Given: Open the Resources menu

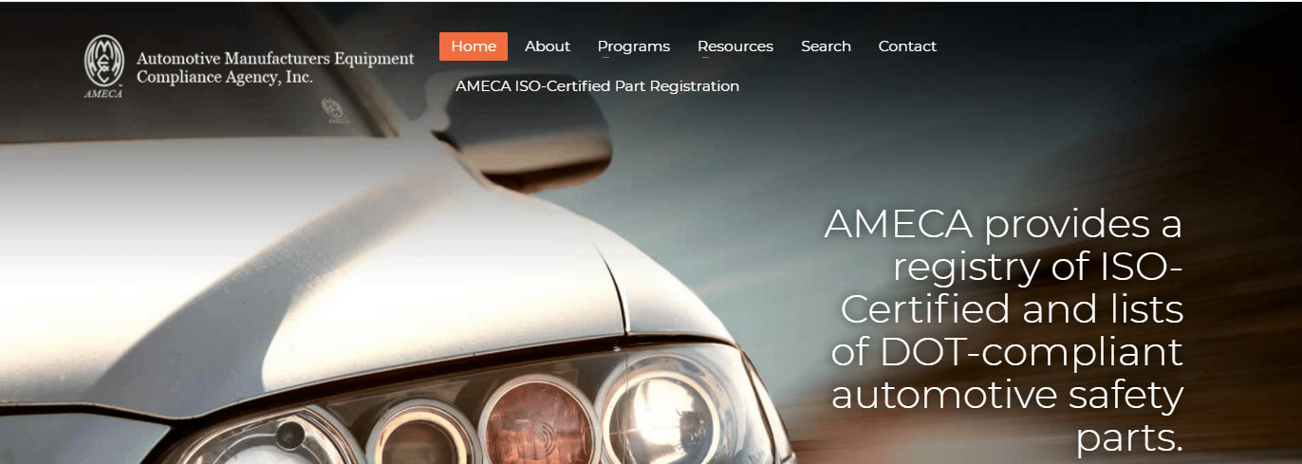Looking at the screenshot, I should 735,46.
